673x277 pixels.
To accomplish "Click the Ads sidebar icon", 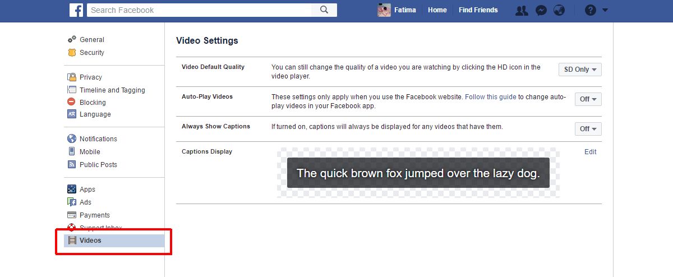I will (72, 202).
